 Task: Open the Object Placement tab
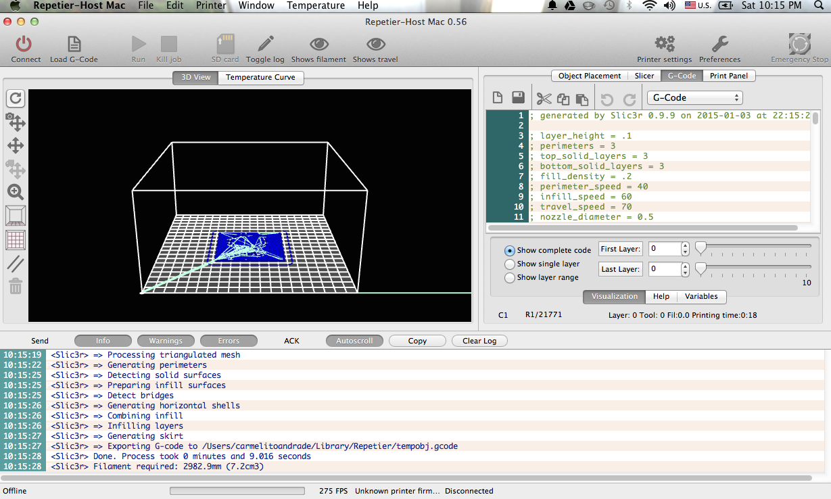(590, 76)
